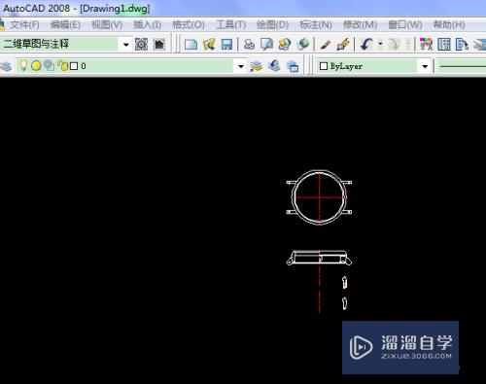Select the Match Properties brush icon
Viewport: 486px width, 384px height.
(326, 45)
